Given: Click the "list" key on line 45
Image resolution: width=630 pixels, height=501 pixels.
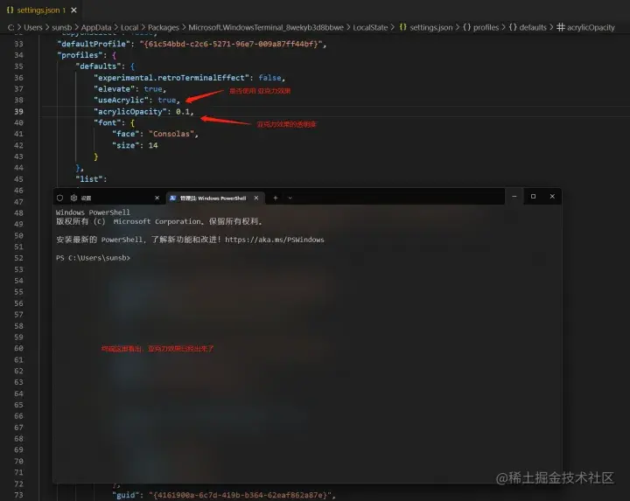Looking at the screenshot, I should click(x=88, y=179).
